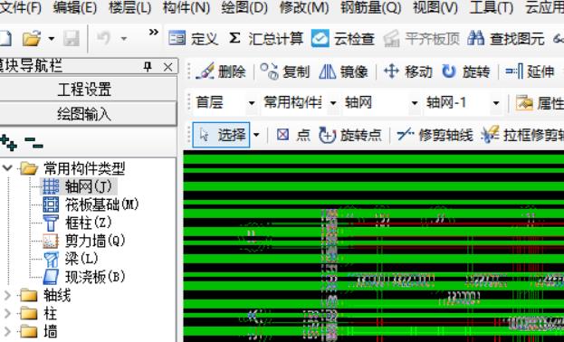This screenshot has width=564, height=342.
Task: Open the 文件(F) menu
Action: tap(20, 7)
